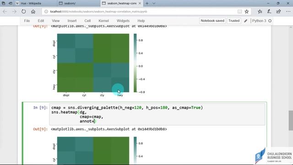
Task: Add this page to favorites
Action: [x=247, y=11]
